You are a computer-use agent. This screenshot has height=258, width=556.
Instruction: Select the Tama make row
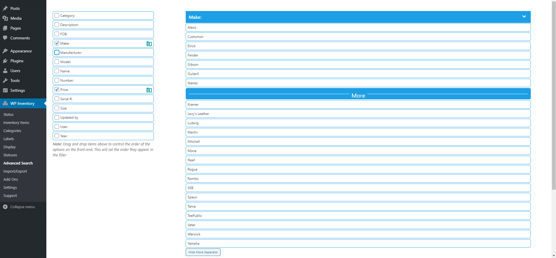358,206
